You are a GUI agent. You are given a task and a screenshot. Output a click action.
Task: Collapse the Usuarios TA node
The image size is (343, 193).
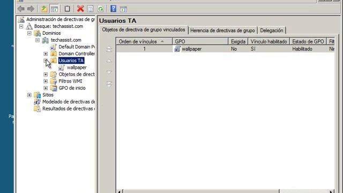46,61
